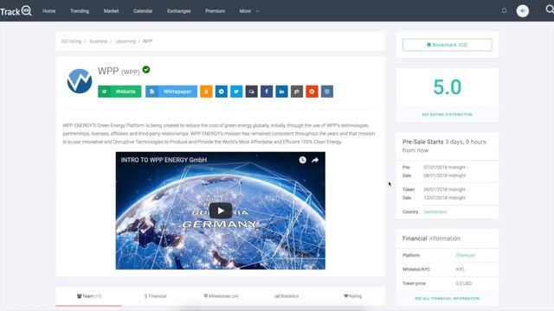Click the search magnifier in the navbar
The height and width of the screenshot is (311, 554).
click(550, 10)
